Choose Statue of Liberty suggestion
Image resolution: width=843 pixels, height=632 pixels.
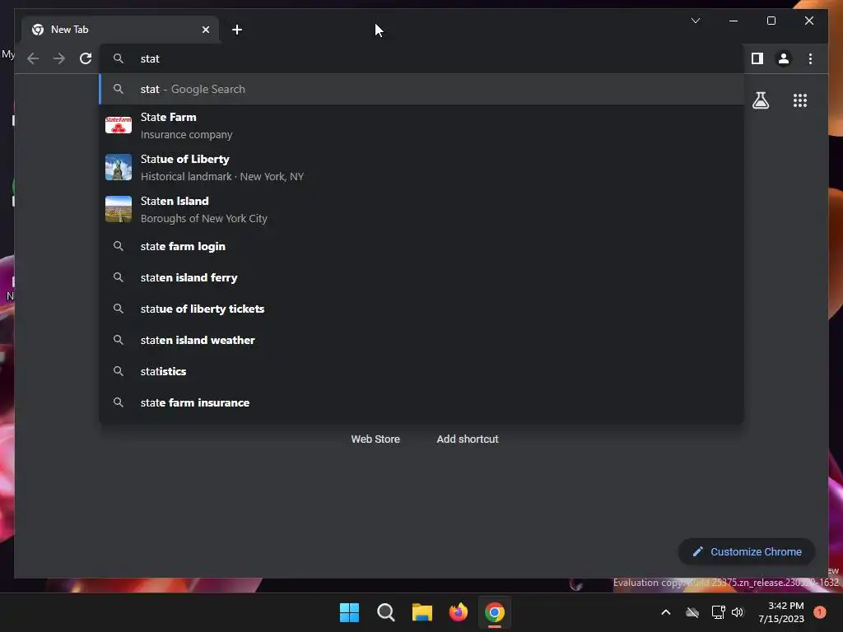click(422, 167)
